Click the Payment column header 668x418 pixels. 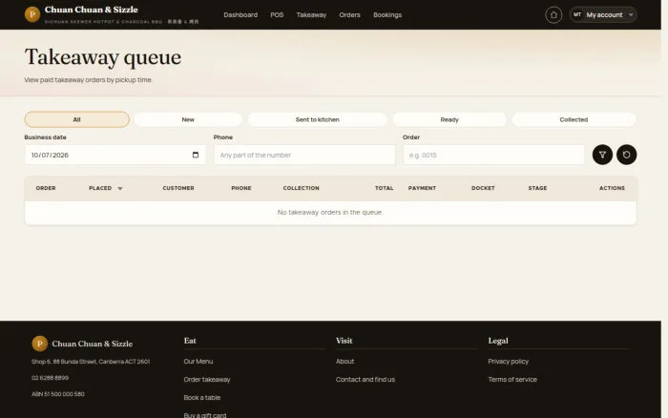pos(422,188)
